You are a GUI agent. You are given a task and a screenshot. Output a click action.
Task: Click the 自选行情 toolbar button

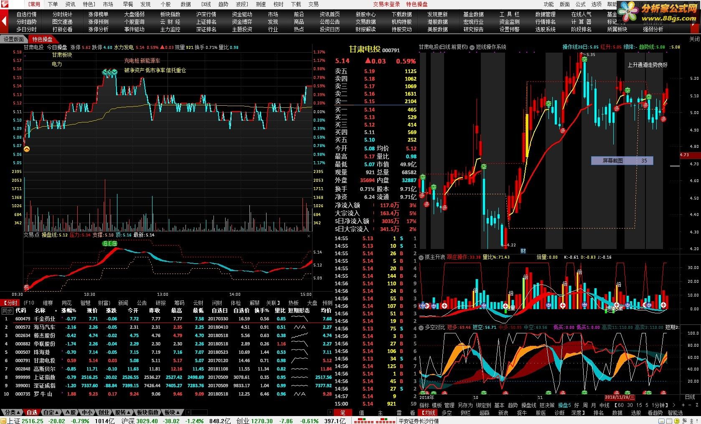[x=26, y=14]
